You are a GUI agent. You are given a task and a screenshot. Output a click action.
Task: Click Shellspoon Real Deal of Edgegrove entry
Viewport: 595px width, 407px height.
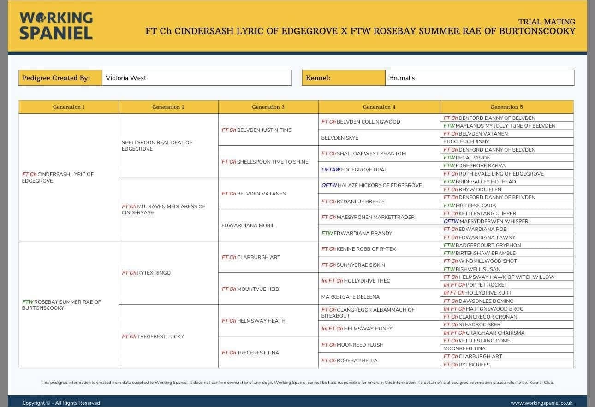pos(157,146)
